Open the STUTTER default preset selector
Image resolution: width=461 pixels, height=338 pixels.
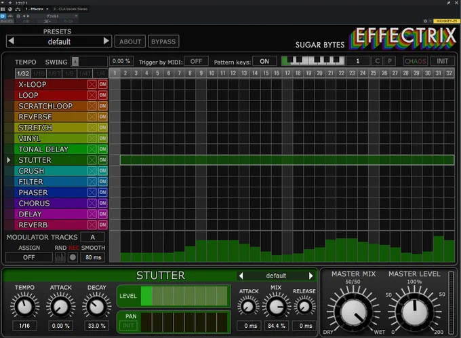point(276,276)
